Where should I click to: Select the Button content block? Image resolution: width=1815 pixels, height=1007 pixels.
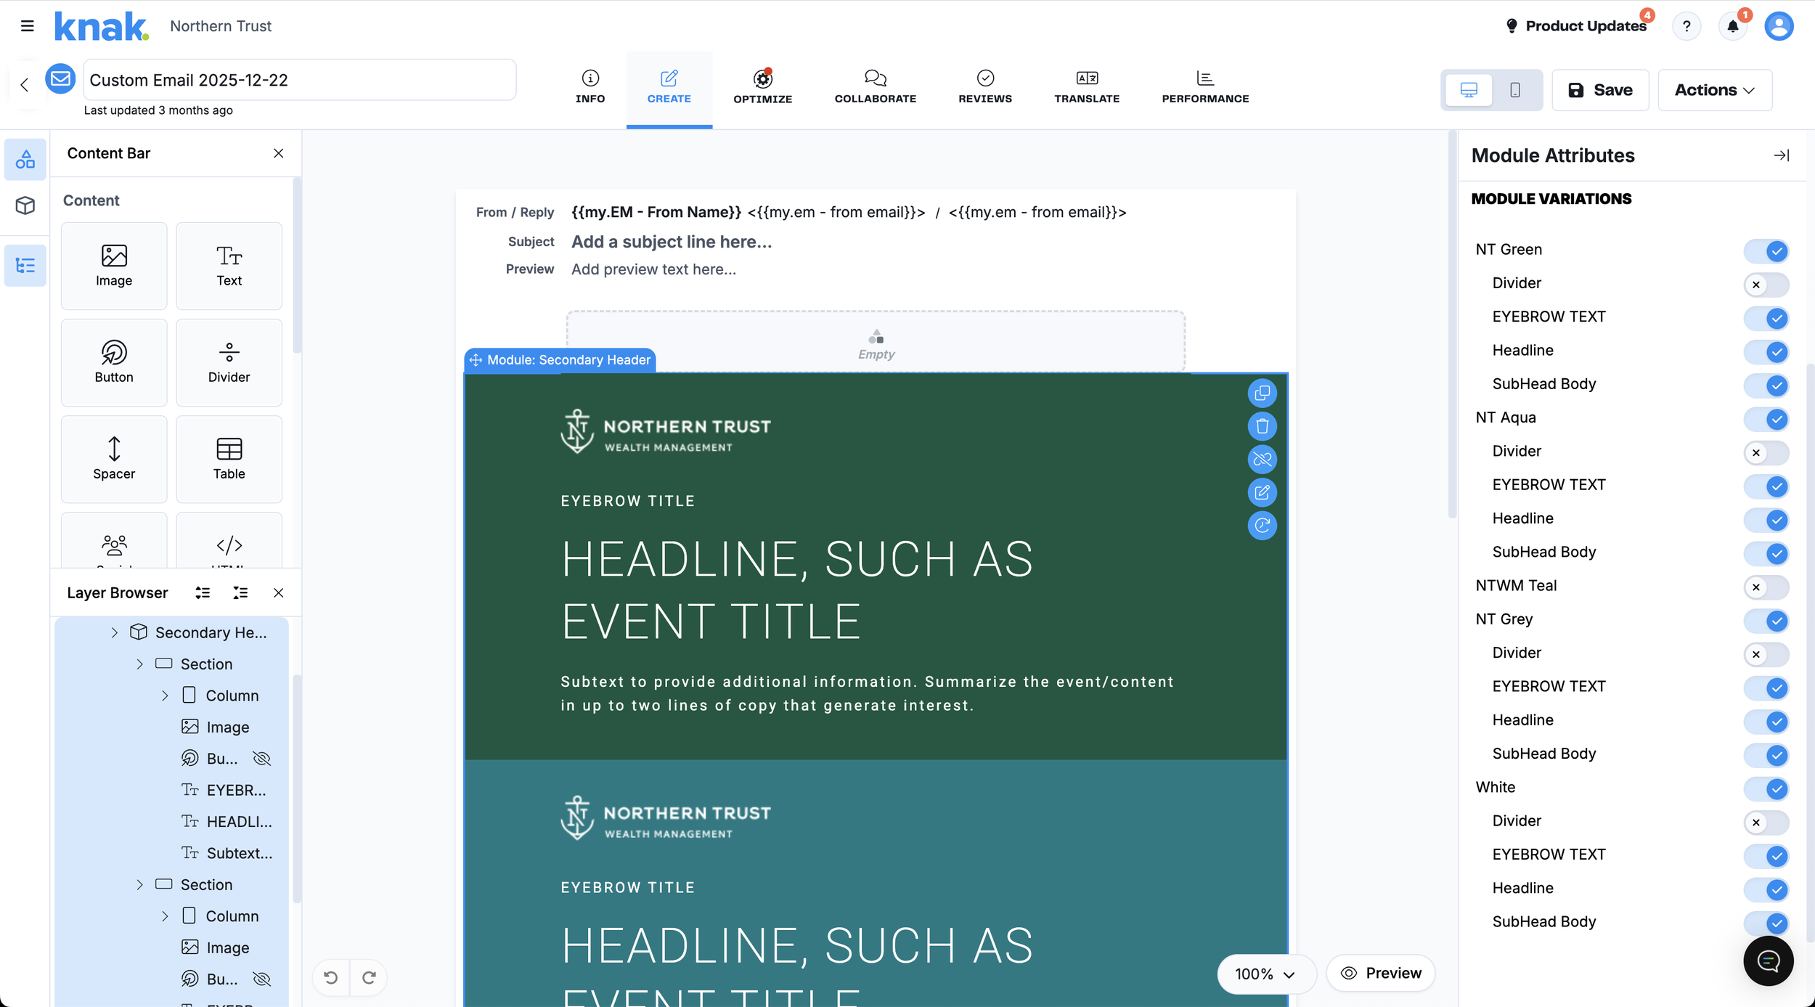click(114, 362)
